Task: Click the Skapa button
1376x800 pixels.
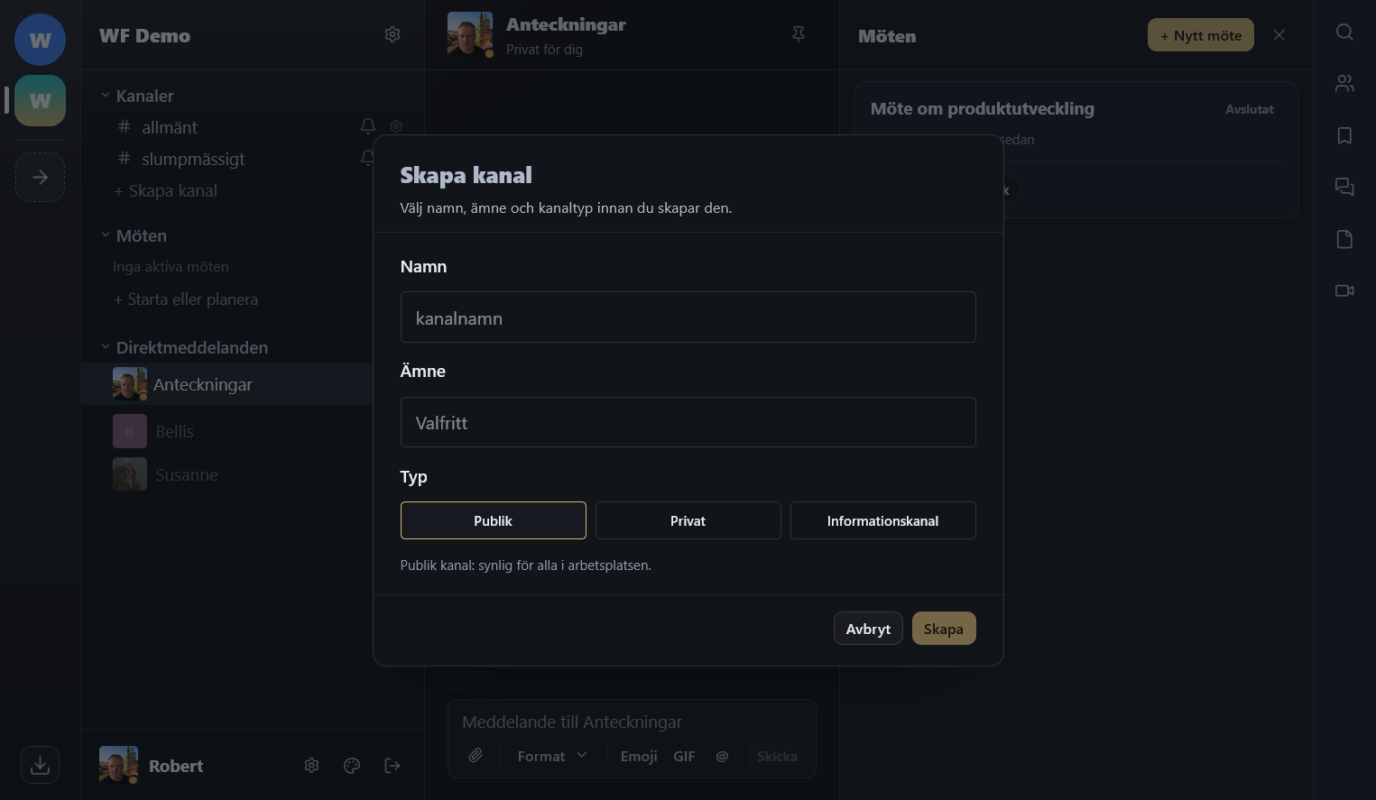Action: [943, 629]
